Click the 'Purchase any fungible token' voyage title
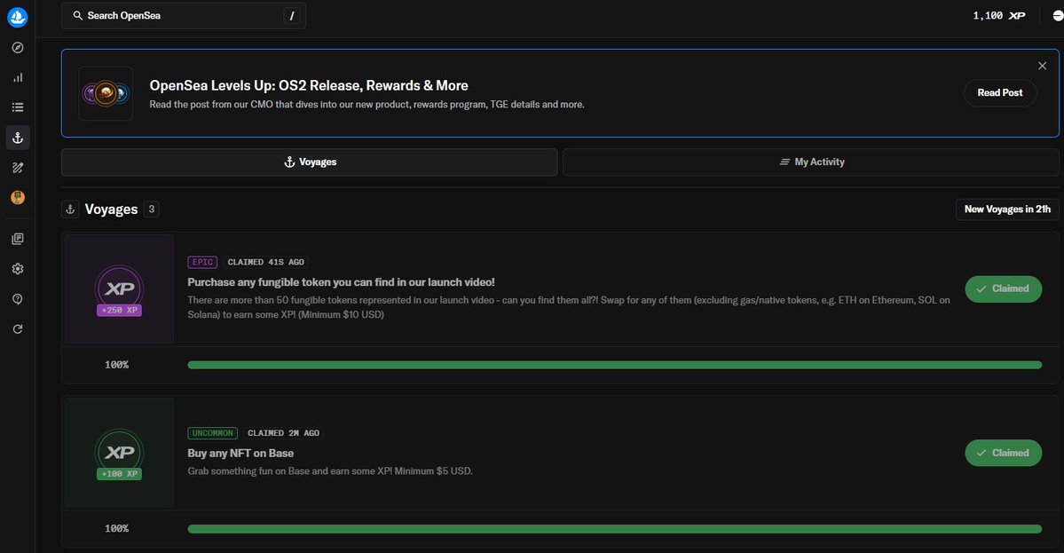Viewport: 1064px width, 553px height. (342, 282)
